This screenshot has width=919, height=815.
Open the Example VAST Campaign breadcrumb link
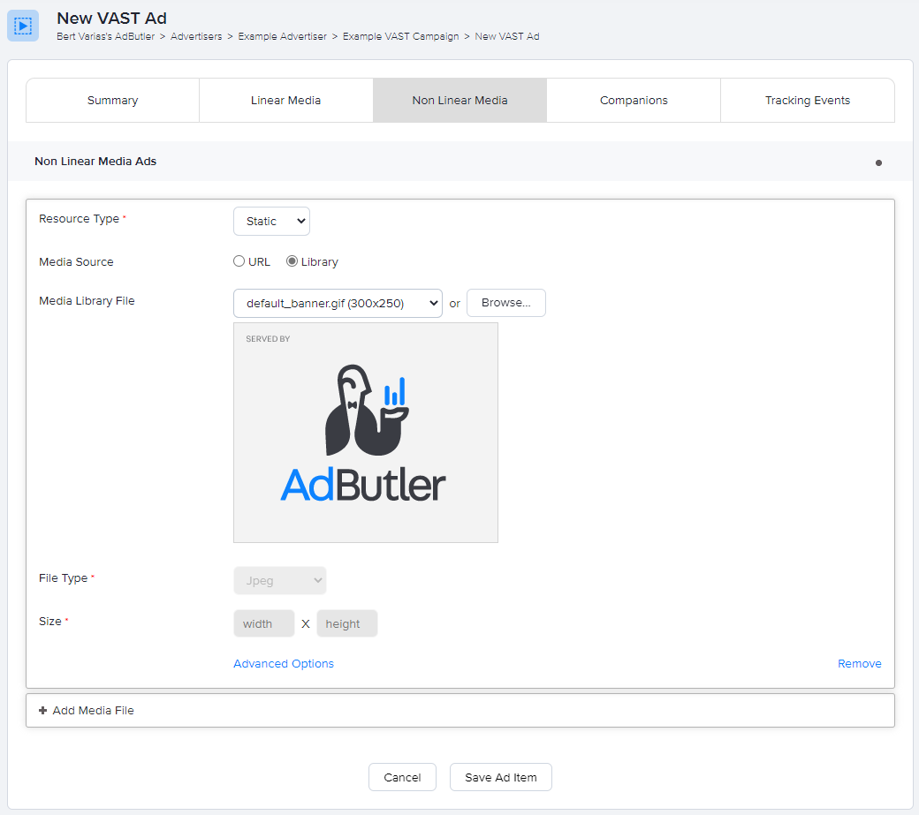tap(401, 36)
